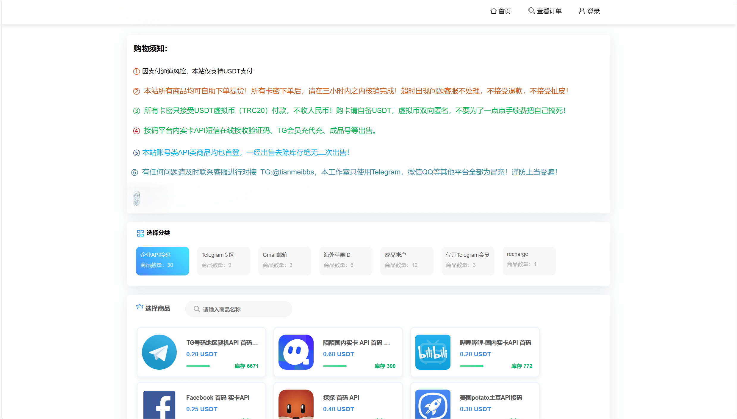Click the stock bar under TG号码地区随机API
Viewport: 737px width, 419px height.
[198, 366]
